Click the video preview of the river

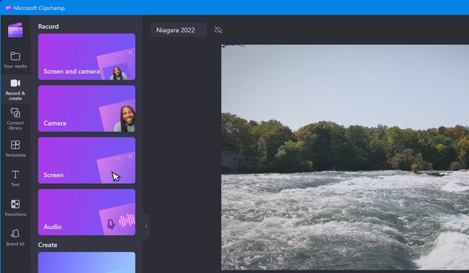tap(345, 157)
